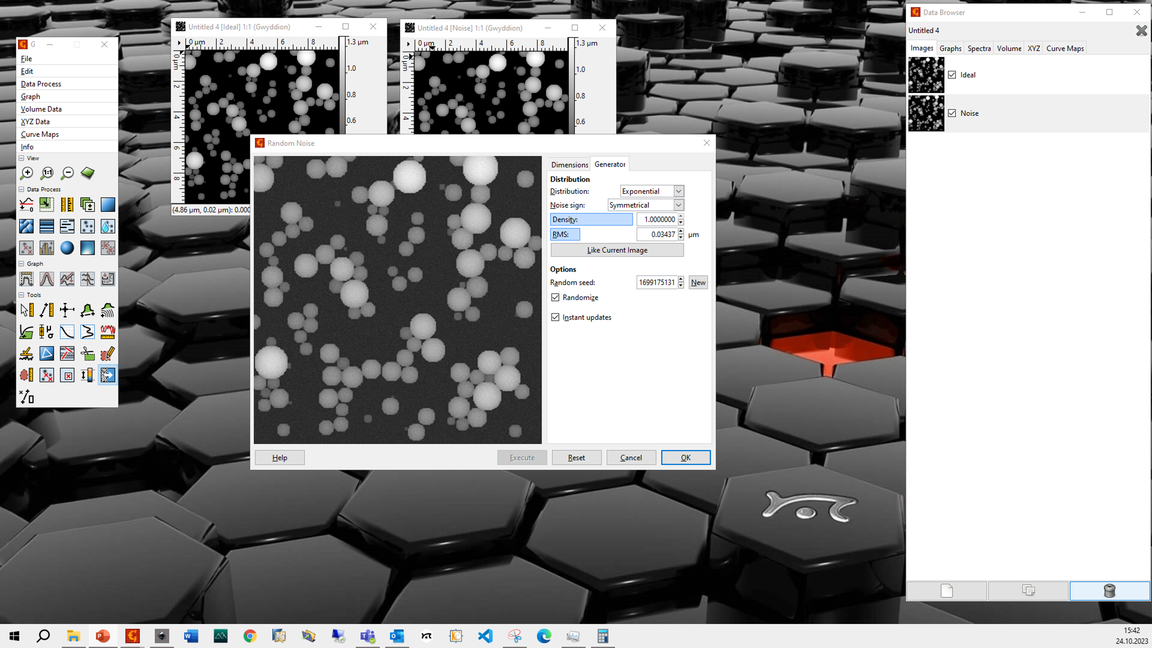Select the Color range tool
The width and height of the screenshot is (1152, 648).
tap(87, 375)
